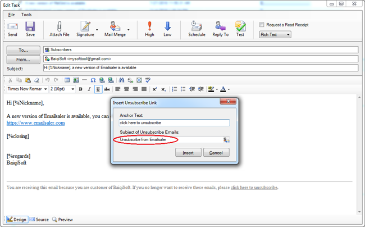
Task: Open the https://www.emailsaler.com link
Action: (35, 123)
